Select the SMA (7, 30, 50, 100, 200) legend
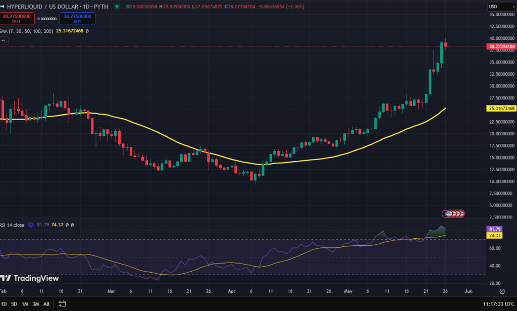The width and height of the screenshot is (517, 311). 26,31
